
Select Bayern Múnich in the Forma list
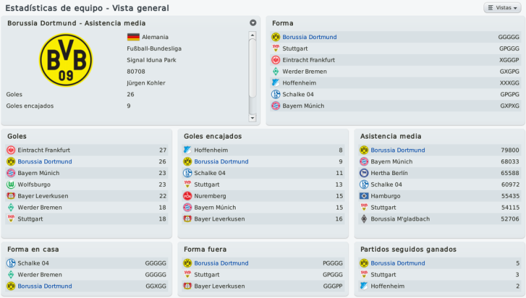coord(303,106)
